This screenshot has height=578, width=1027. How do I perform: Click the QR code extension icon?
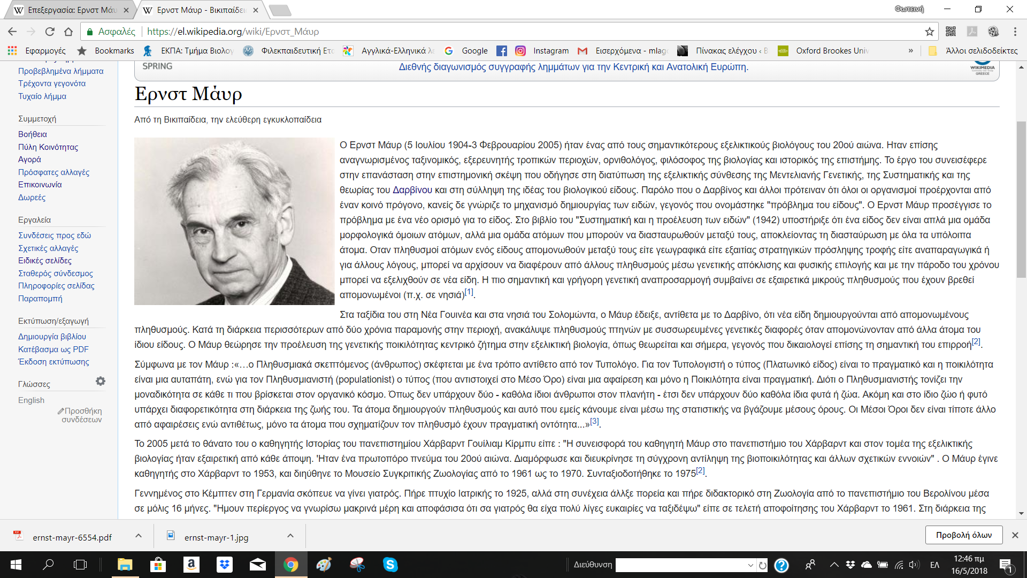[951, 32]
